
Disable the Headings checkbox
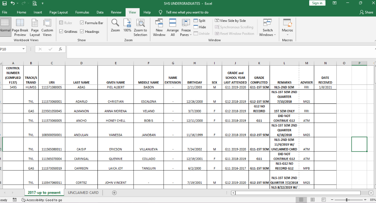[x=82, y=32]
